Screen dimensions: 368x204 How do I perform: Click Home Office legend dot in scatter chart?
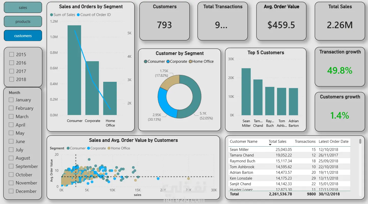109,148
